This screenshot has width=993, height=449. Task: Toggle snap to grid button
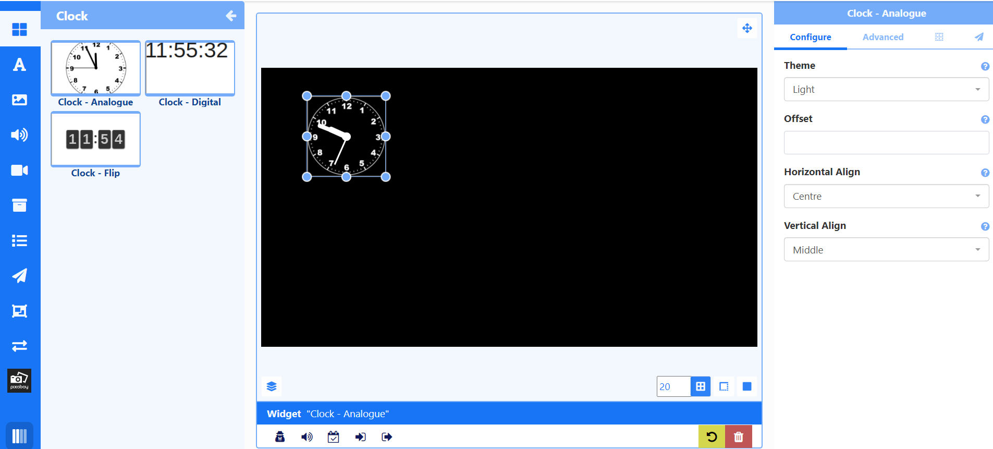pos(701,386)
